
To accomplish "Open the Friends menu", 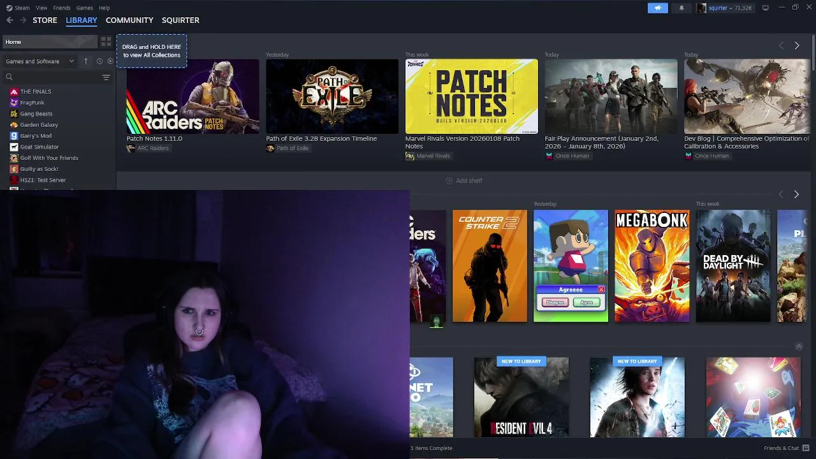I will [x=62, y=8].
